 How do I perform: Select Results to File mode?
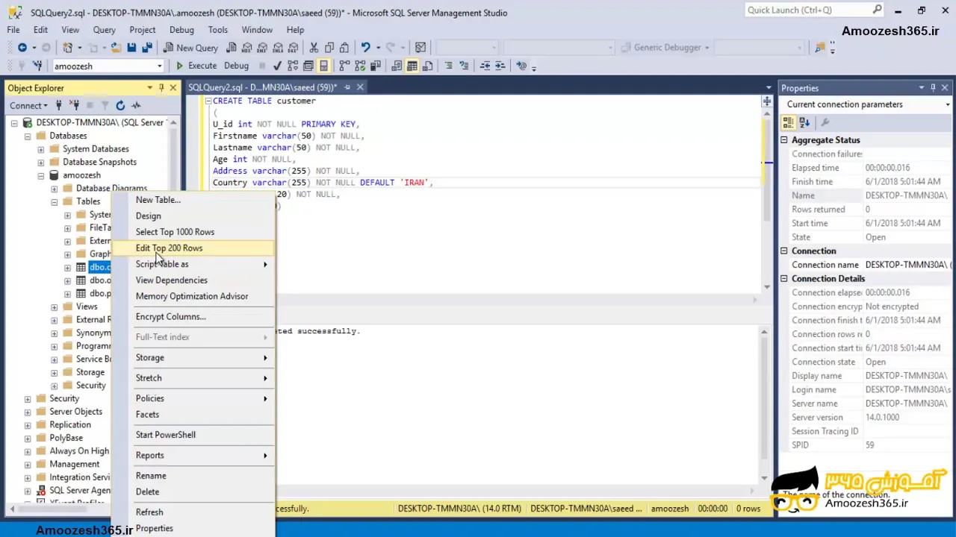point(427,66)
